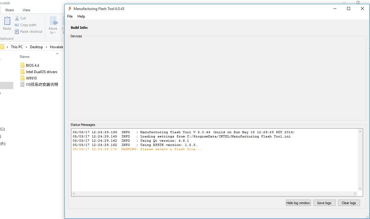Click the Paste clipboard icon
This screenshot has width=370, height=219.
[7, 21]
